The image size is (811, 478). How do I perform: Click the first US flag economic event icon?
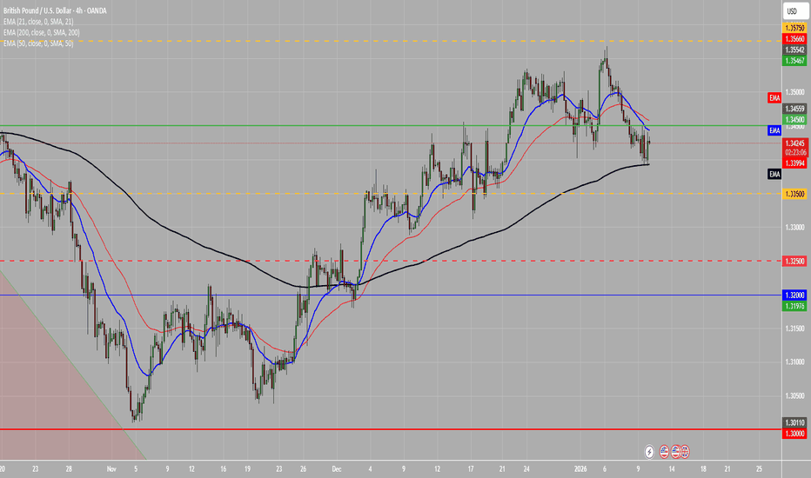coord(664,452)
